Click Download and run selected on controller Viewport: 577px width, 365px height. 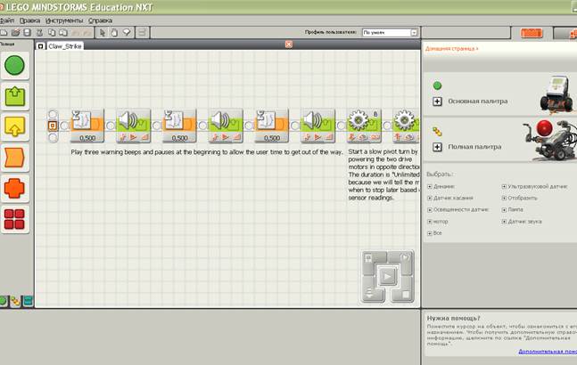tap(406, 259)
